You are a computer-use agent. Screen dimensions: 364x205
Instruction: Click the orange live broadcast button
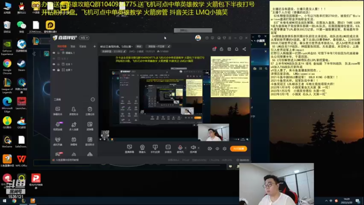[x=238, y=149]
